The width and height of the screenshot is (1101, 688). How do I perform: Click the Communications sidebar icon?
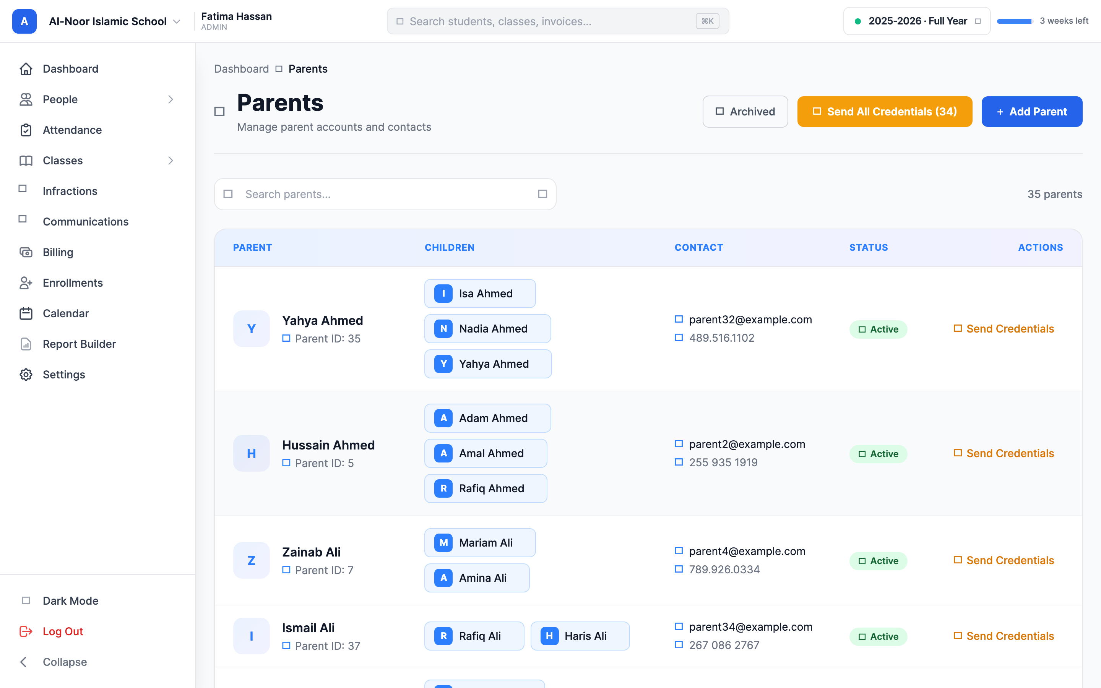point(22,219)
